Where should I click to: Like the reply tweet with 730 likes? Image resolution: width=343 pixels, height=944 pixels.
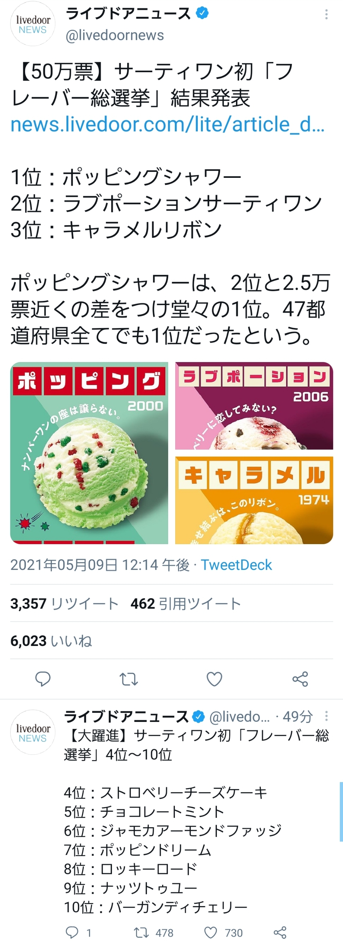tap(223, 932)
